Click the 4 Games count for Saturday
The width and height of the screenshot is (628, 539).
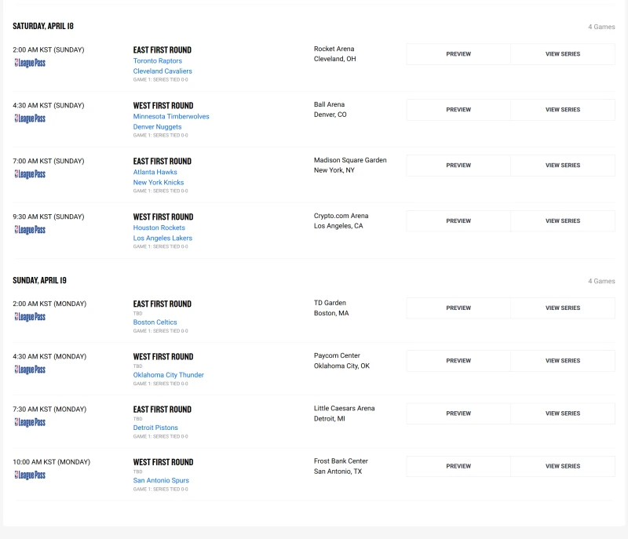[x=601, y=27]
